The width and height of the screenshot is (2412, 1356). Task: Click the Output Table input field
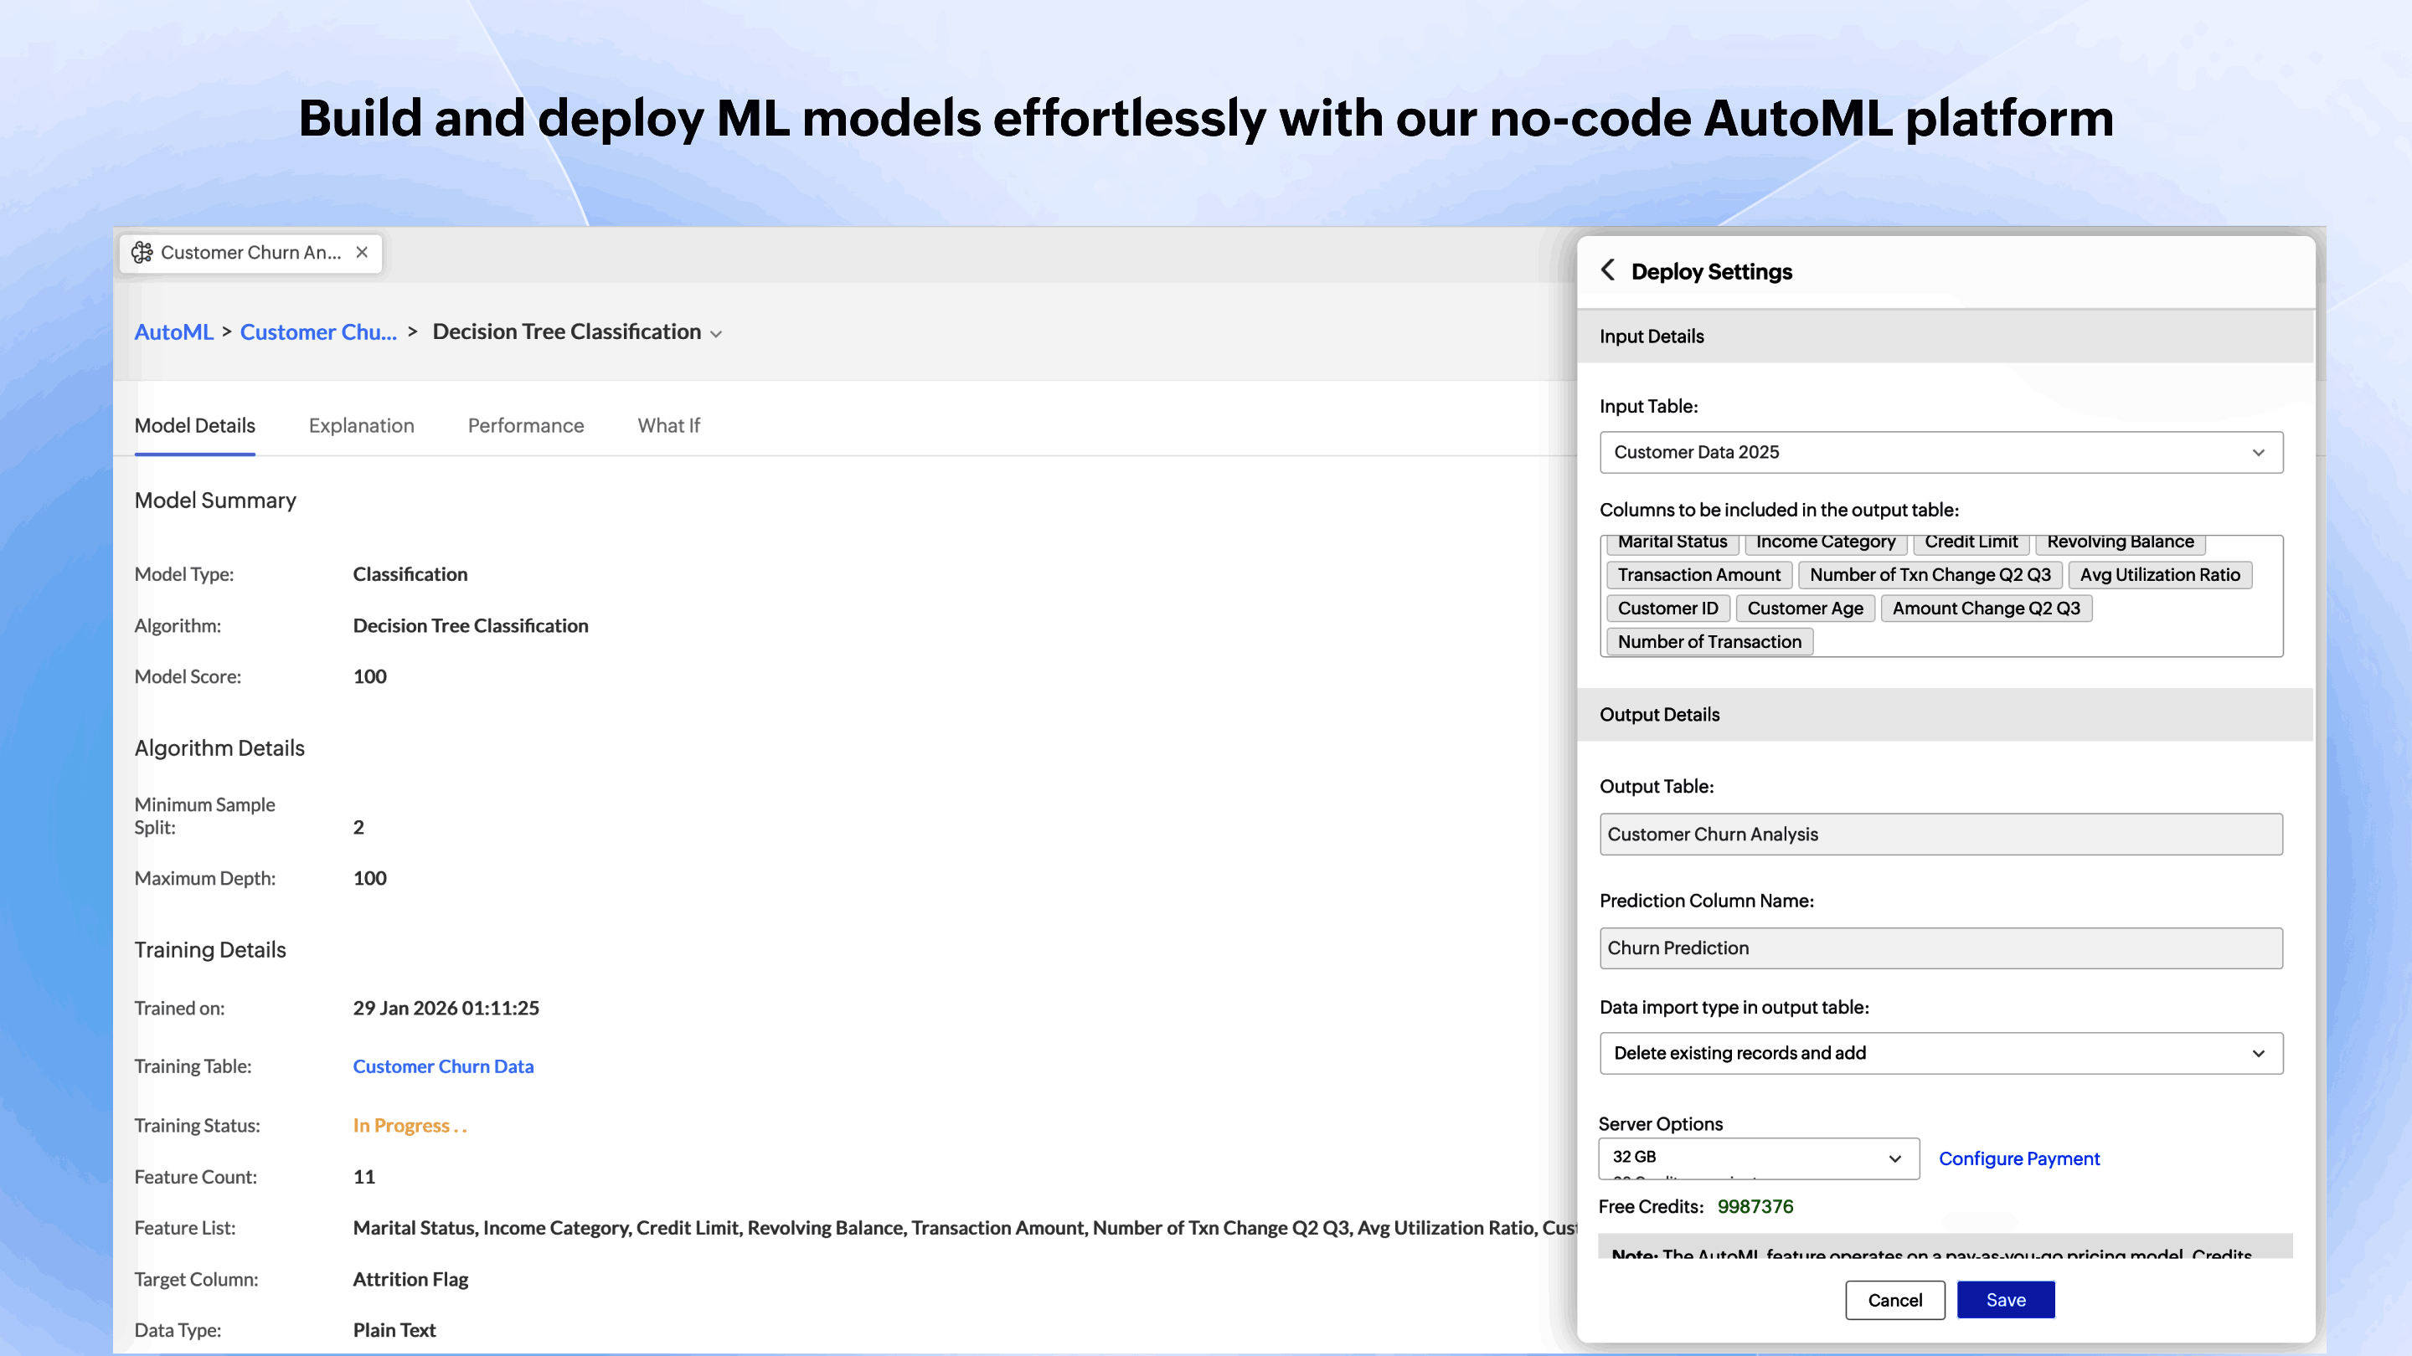[1940, 834]
